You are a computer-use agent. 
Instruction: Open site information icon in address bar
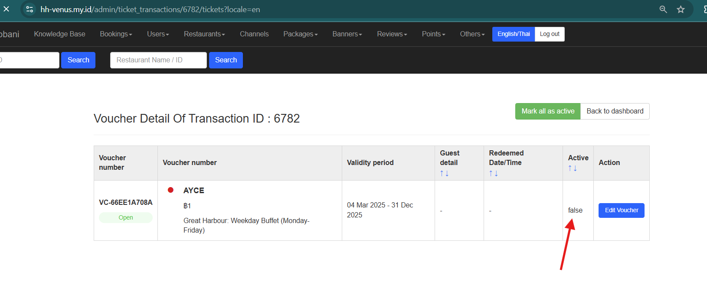point(29,9)
